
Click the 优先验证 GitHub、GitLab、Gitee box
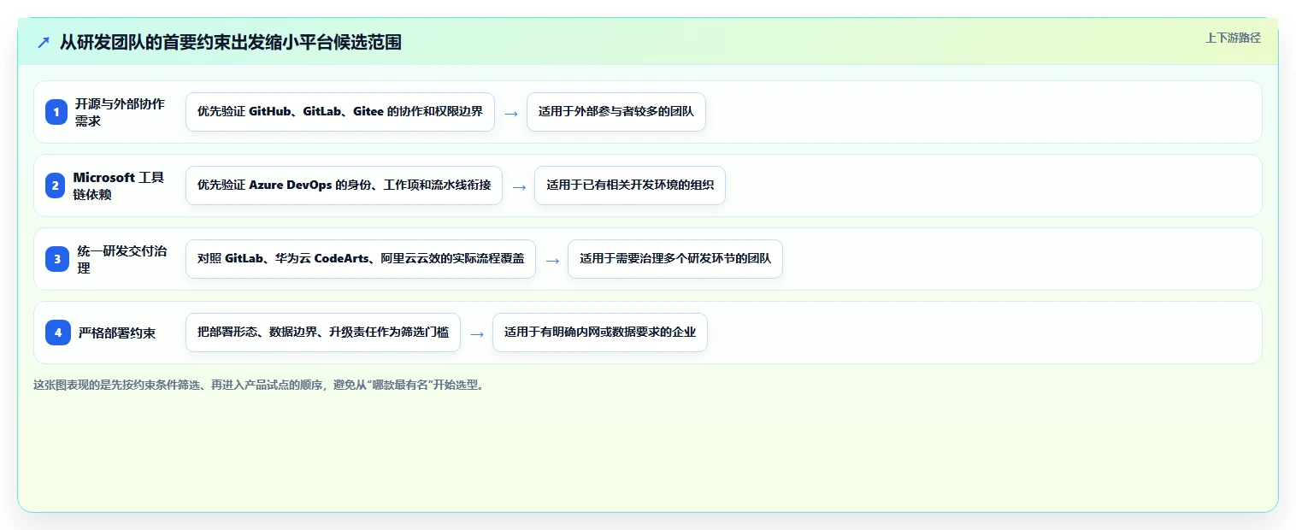340,112
